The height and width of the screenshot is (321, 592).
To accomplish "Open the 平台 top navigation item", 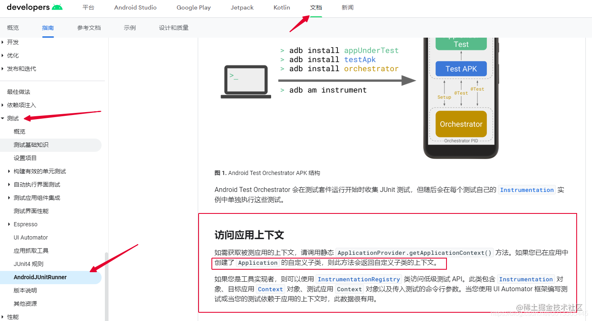I will 88,7.
